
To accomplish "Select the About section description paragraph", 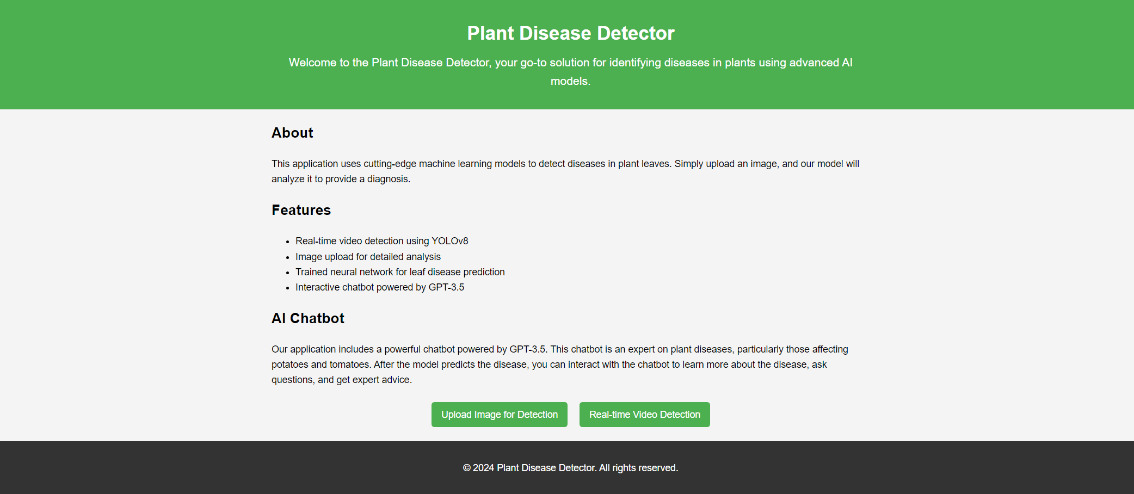I will tap(565, 171).
